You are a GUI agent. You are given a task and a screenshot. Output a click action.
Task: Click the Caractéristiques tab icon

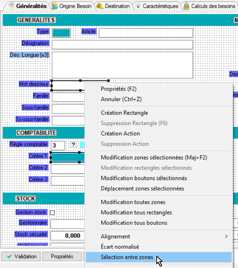click(138, 6)
